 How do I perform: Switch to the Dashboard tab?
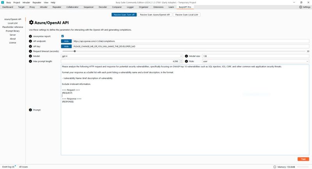click(x=8, y=7)
